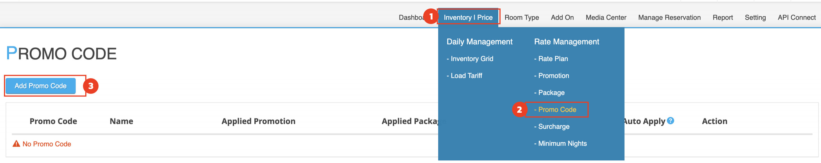This screenshot has height=163, width=821.
Task: Open the Minimum Nights option
Action: [562, 143]
